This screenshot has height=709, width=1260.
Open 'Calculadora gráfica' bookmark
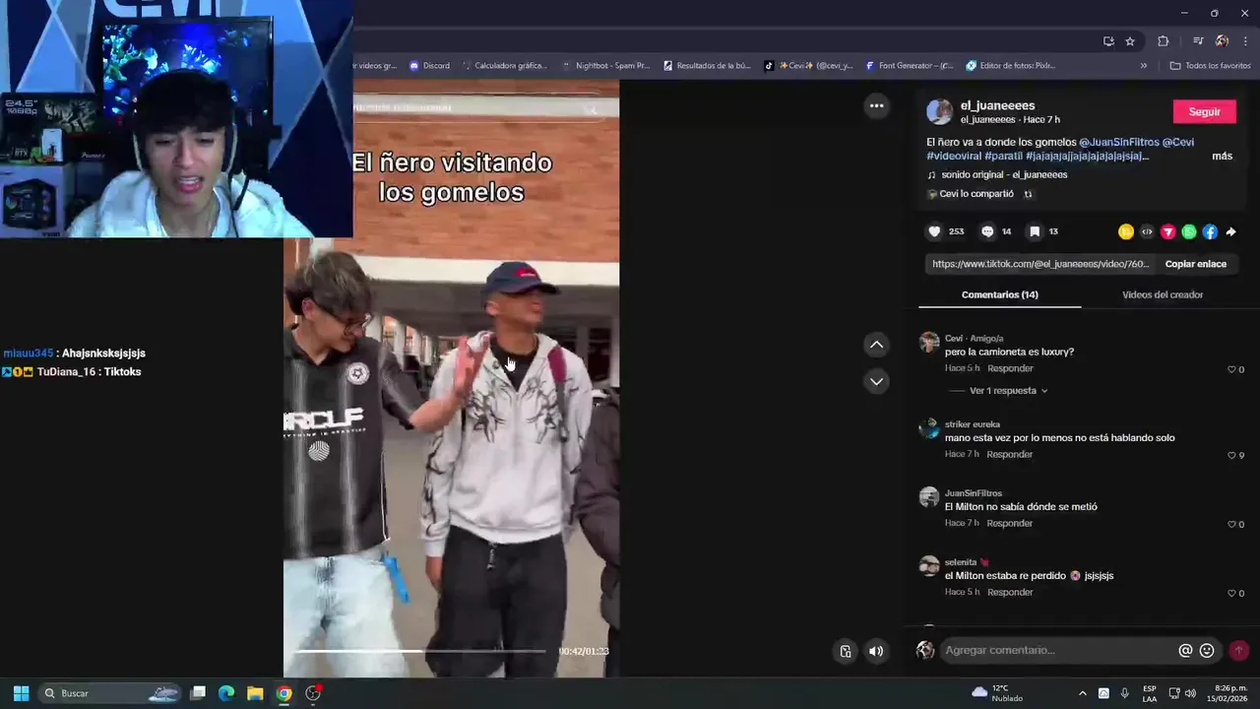[503, 66]
